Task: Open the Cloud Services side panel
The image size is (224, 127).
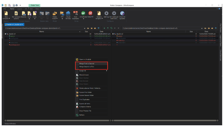Action: pos(221,55)
